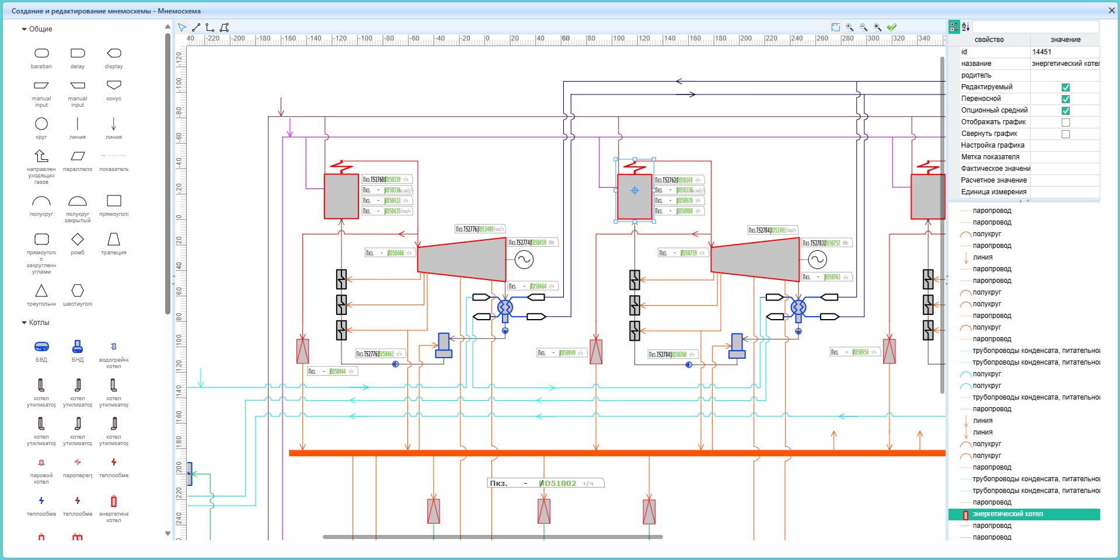
Task: Click the значение column header
Action: [x=1065, y=40]
